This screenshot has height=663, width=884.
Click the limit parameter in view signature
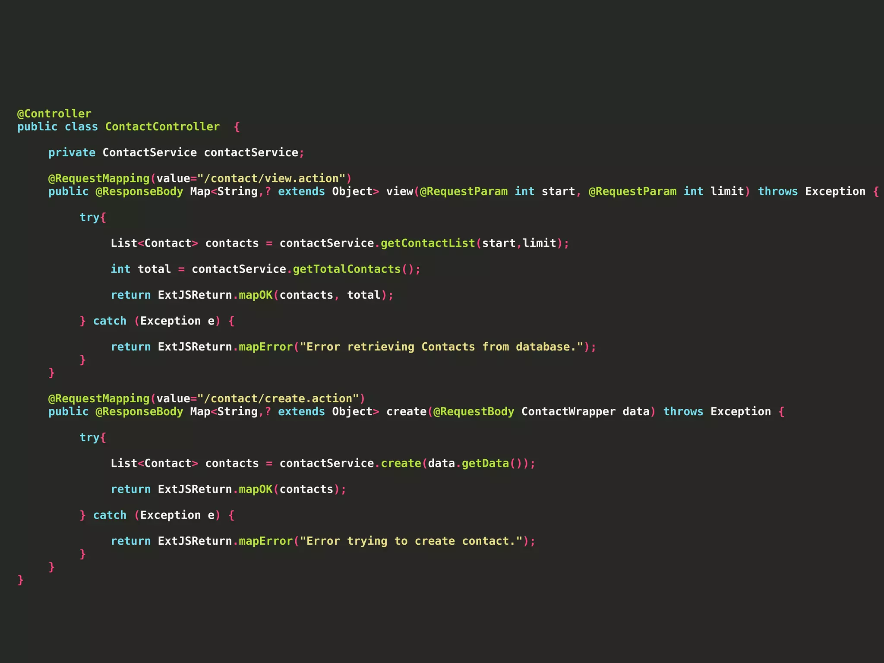[727, 191]
